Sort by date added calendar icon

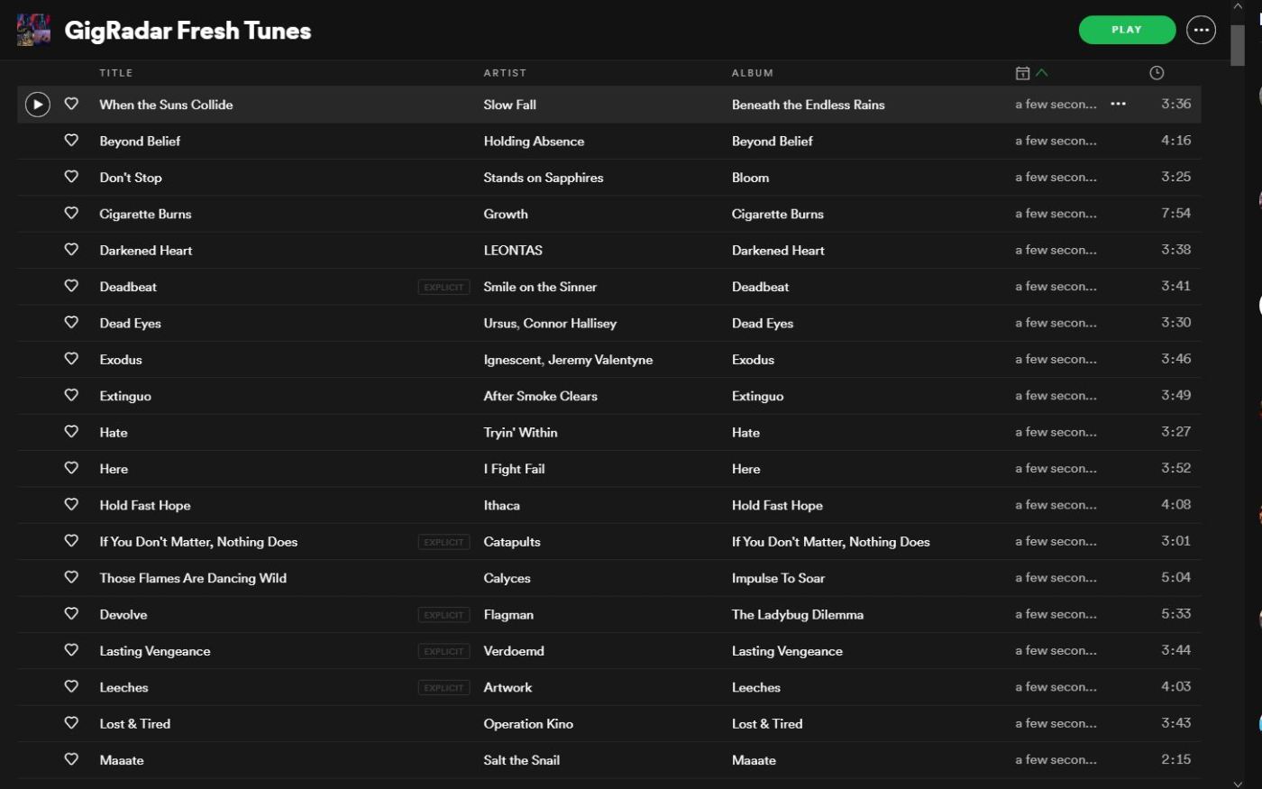(x=1022, y=73)
